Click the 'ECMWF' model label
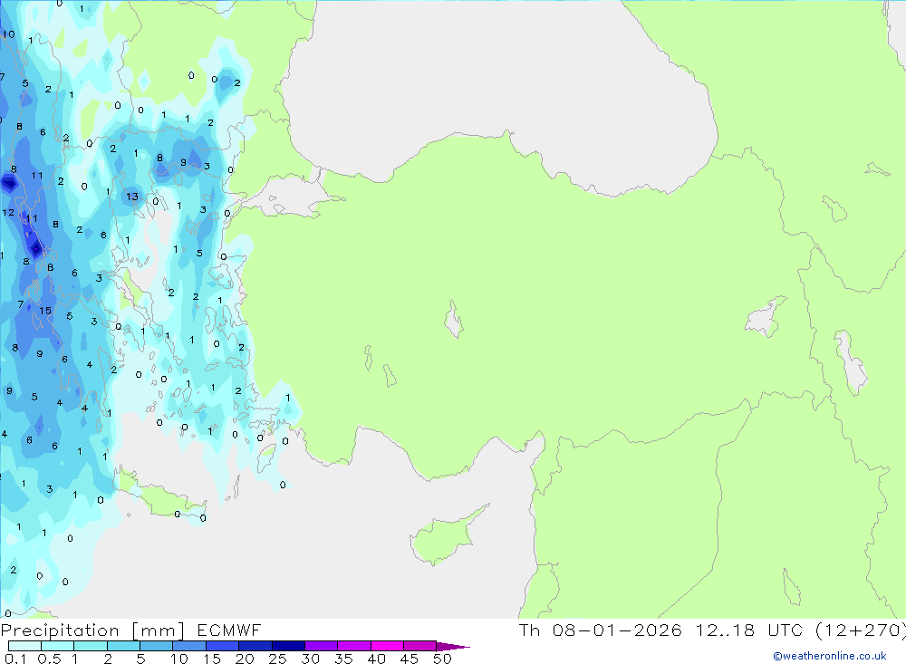The image size is (906, 664). (229, 630)
